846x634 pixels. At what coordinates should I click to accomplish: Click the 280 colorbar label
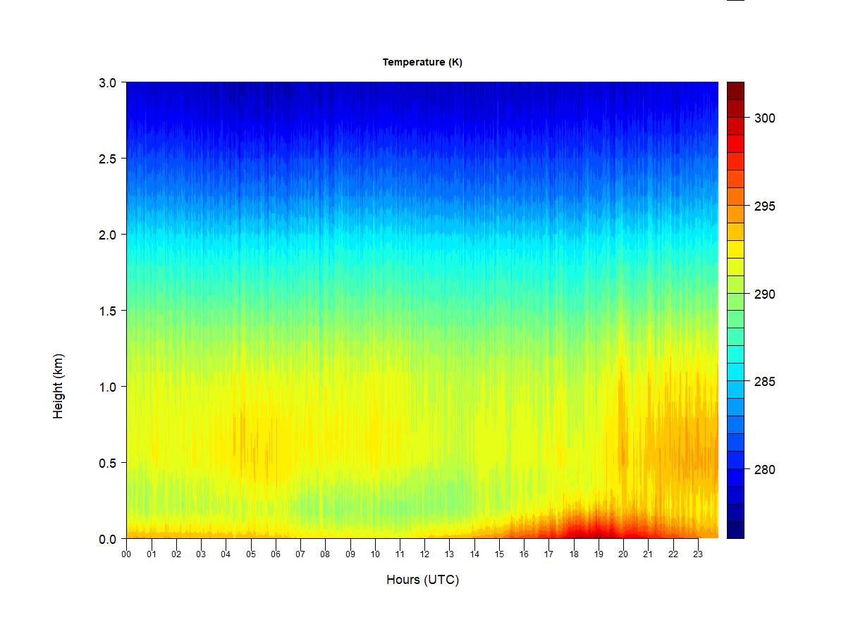764,470
